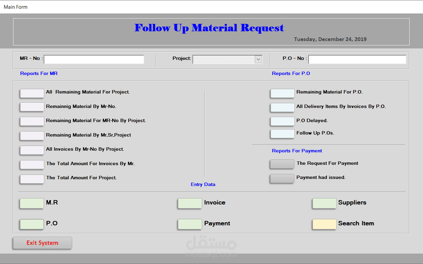Open the Remainnig Material By Mr-No report button
The height and width of the screenshot is (264, 423).
[32, 107]
